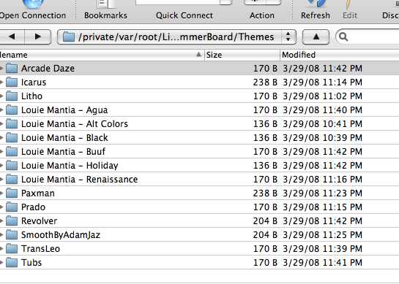Select the Louie Mantia – Agua row name
Viewport: 399px width, 284px height.
point(64,110)
